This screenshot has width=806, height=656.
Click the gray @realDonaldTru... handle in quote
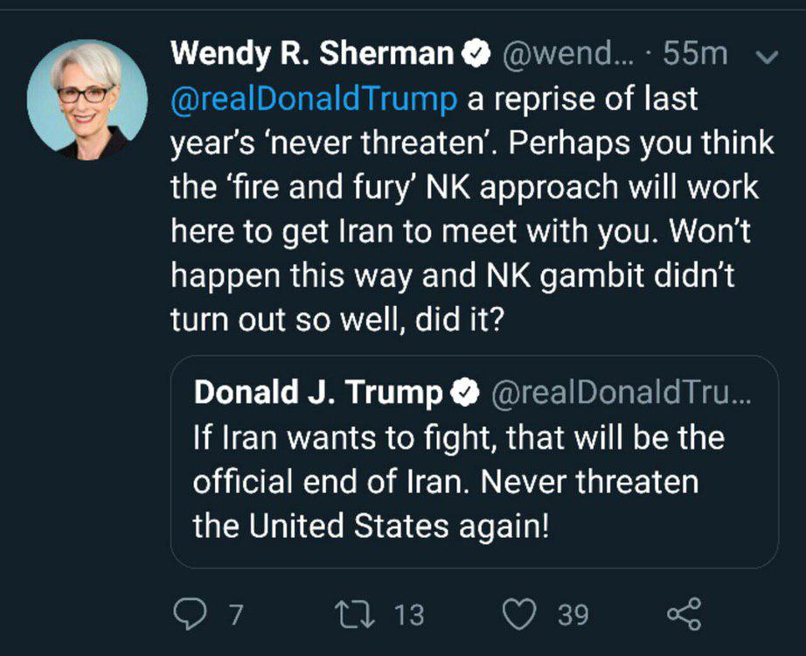coord(621,394)
